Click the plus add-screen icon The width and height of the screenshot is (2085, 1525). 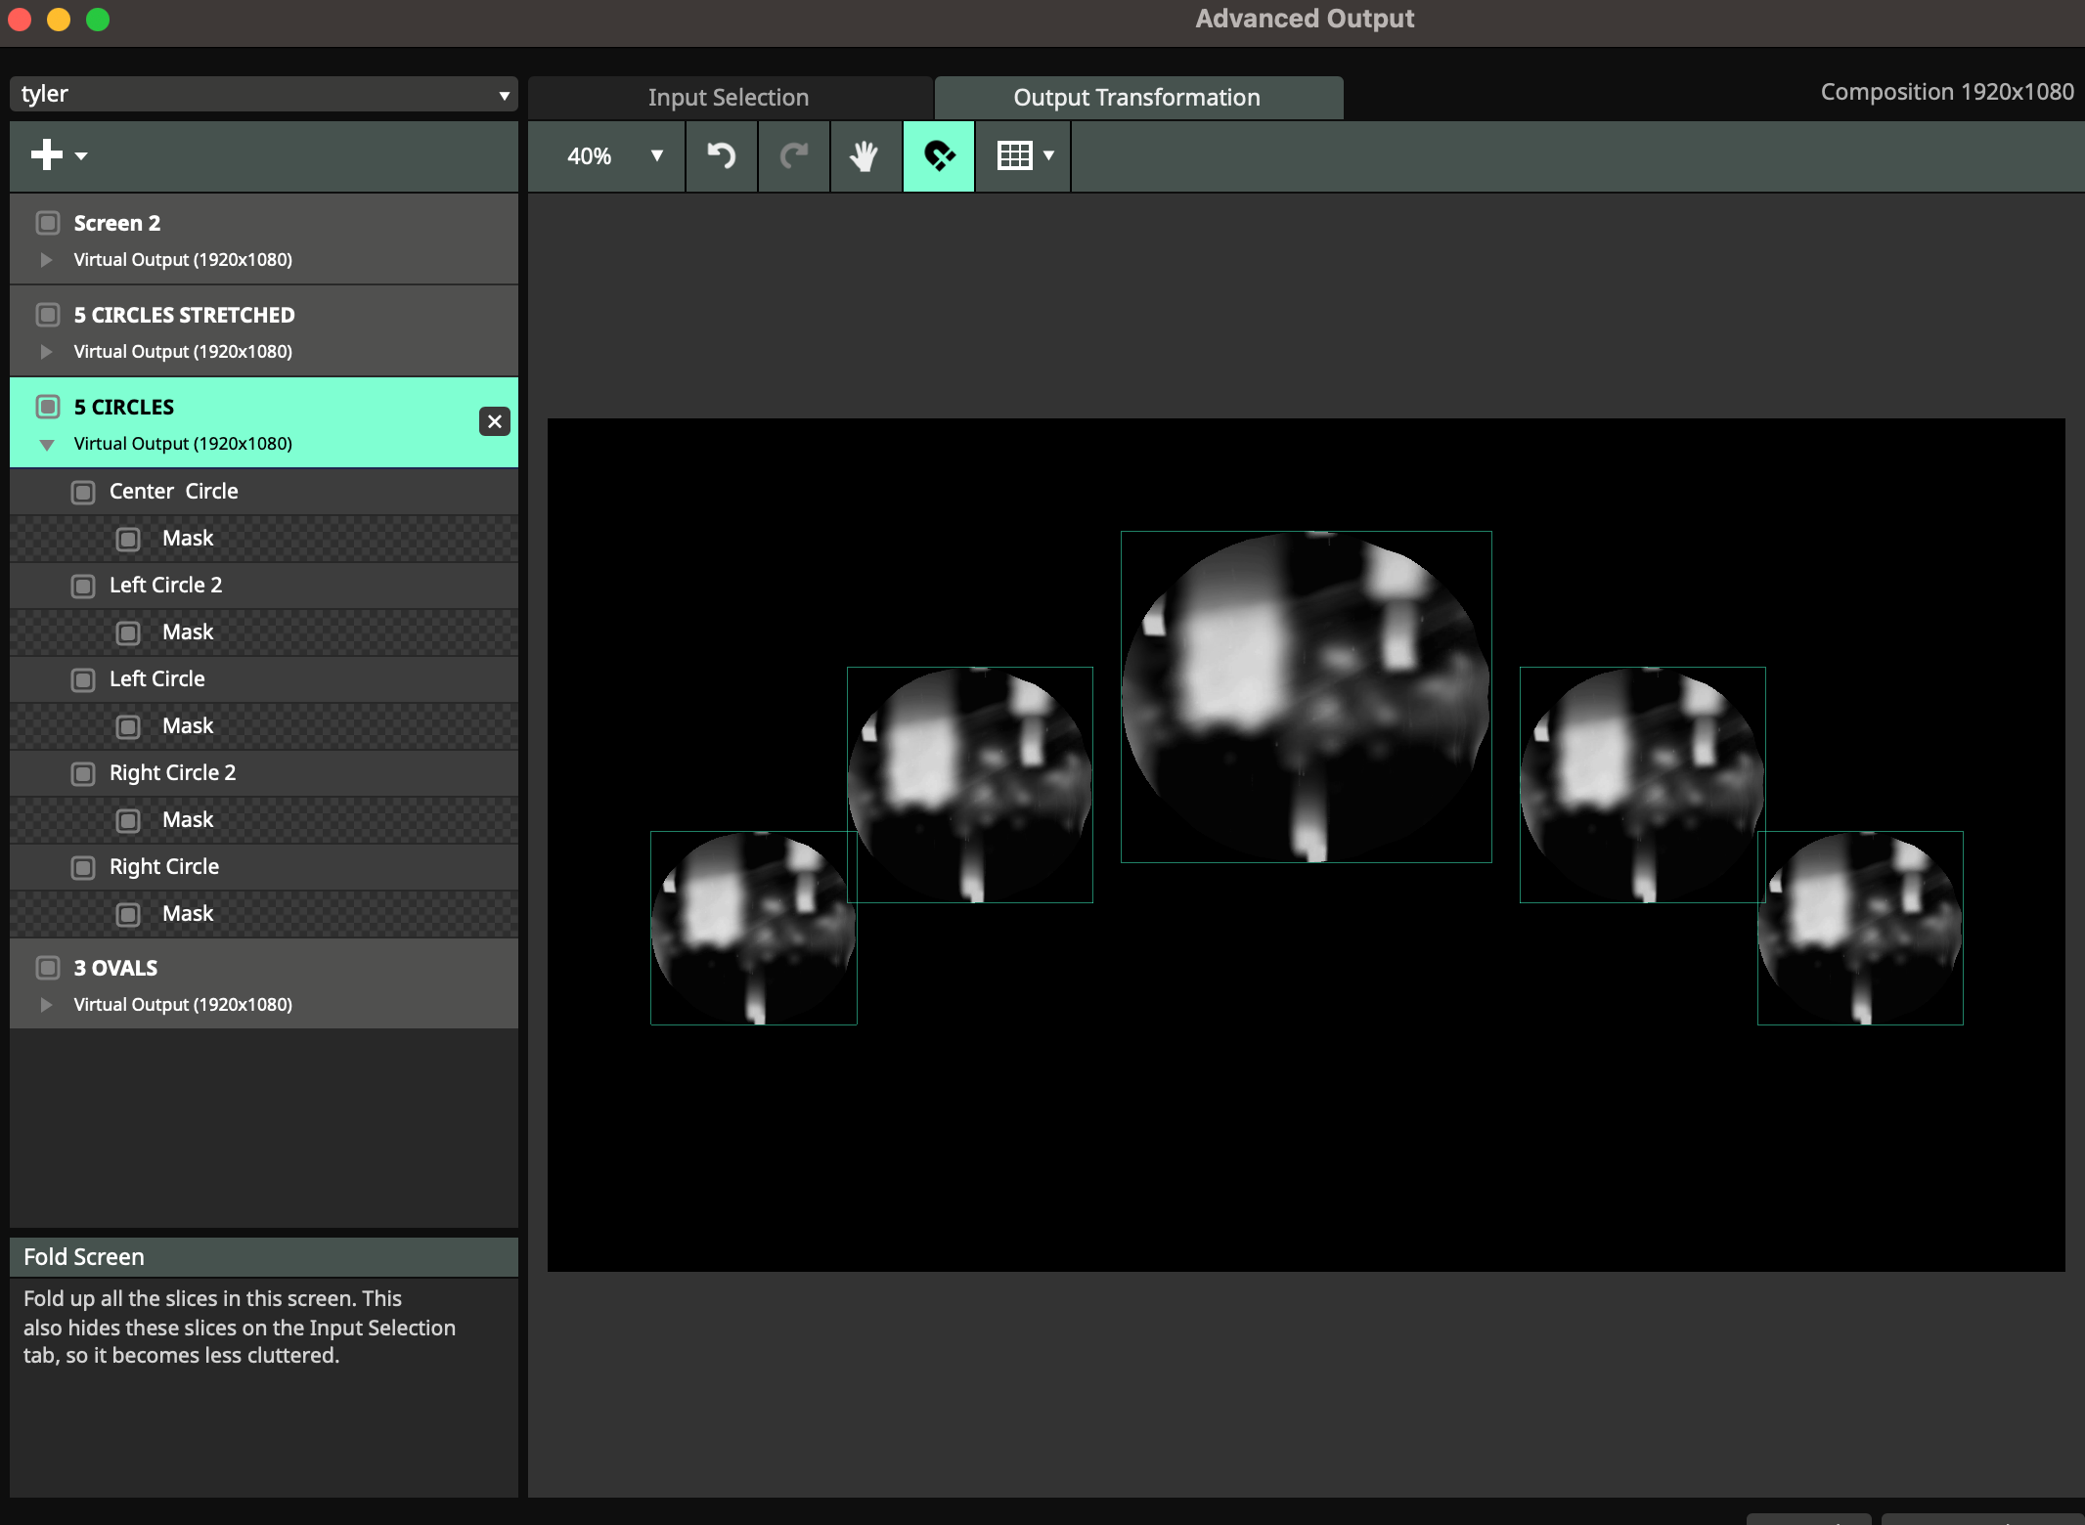pyautogui.click(x=46, y=154)
